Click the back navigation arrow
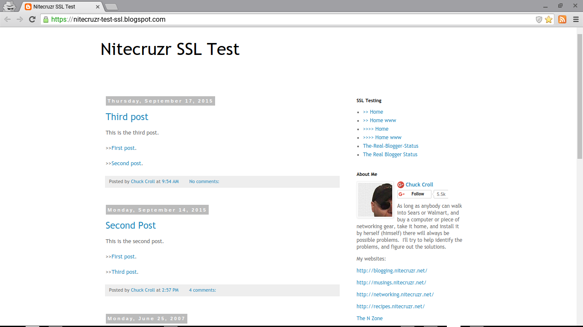 point(7,19)
